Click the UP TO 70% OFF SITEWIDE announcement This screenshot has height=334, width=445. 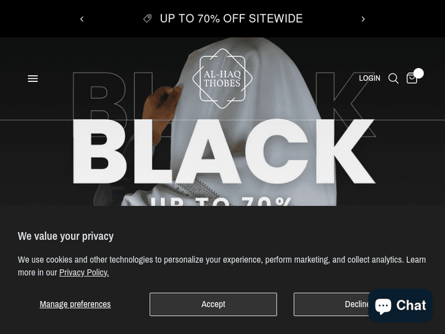pyautogui.click(x=231, y=19)
